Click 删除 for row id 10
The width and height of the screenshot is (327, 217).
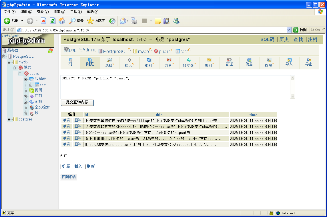[x=78, y=144]
